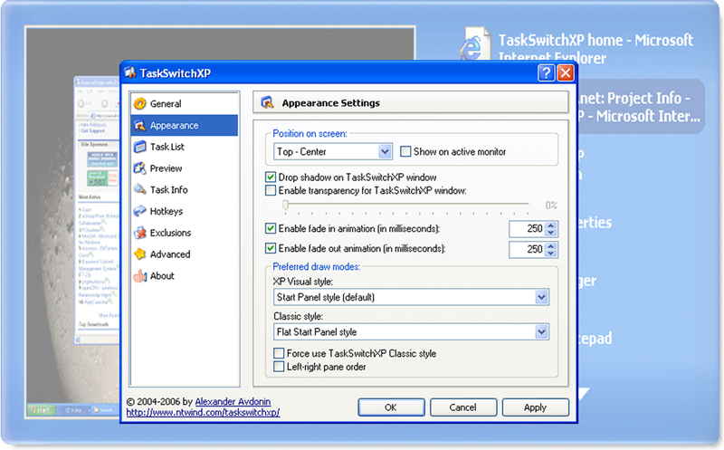Enable transparency for TaskSwitchXP window
The width and height of the screenshot is (724, 450).
[x=271, y=190]
